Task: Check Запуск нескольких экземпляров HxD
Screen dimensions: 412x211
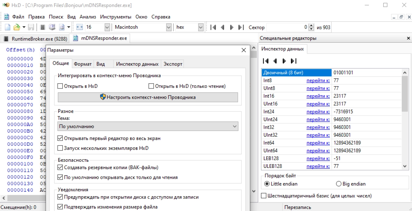Action: pyautogui.click(x=60, y=148)
